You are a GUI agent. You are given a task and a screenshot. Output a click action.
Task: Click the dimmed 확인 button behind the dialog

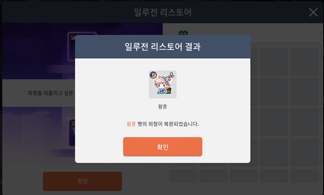[x=82, y=181]
